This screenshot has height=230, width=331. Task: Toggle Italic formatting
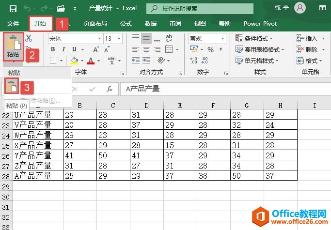click(63, 49)
